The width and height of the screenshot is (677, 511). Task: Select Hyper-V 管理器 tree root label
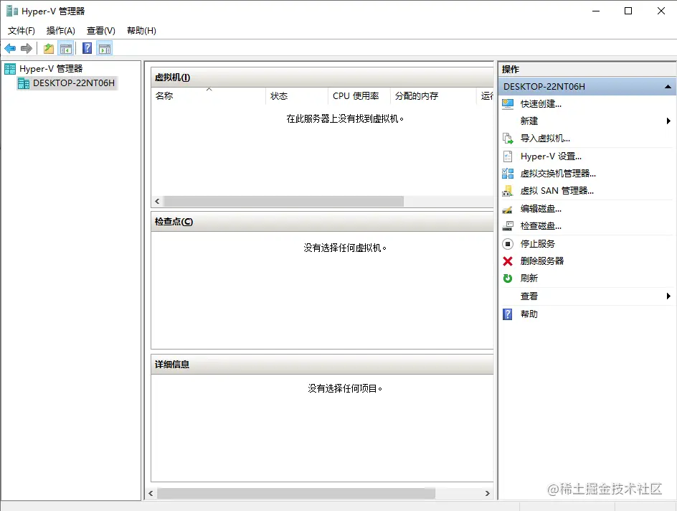point(51,69)
